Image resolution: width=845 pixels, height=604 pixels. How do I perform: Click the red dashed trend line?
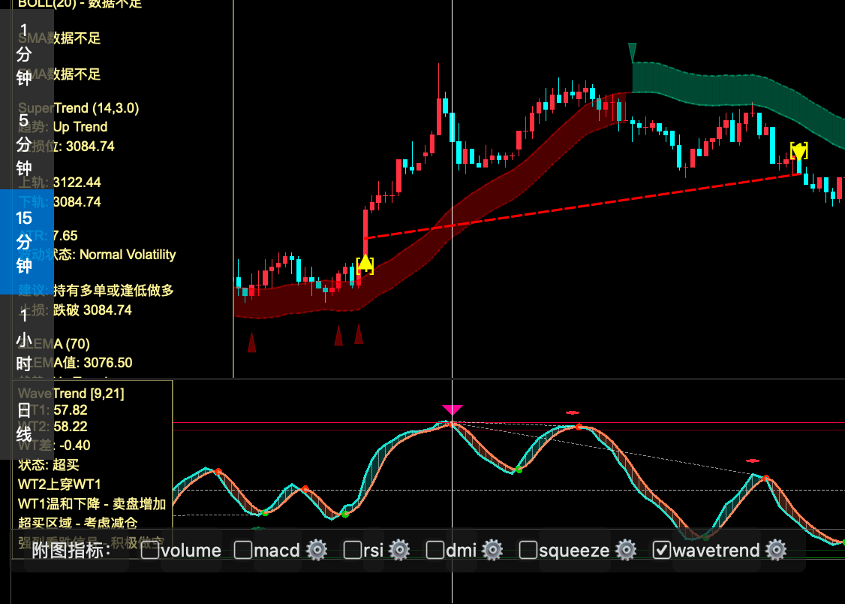582,206
